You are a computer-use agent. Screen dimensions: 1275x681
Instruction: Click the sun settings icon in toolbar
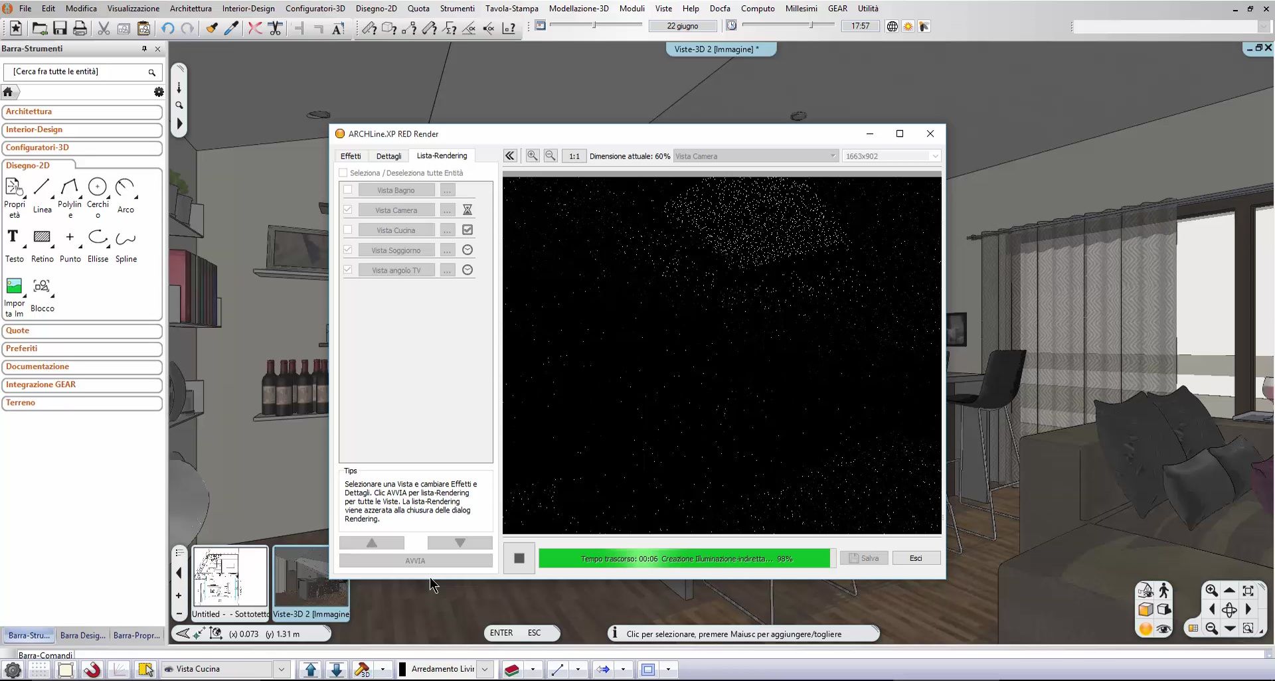(908, 27)
